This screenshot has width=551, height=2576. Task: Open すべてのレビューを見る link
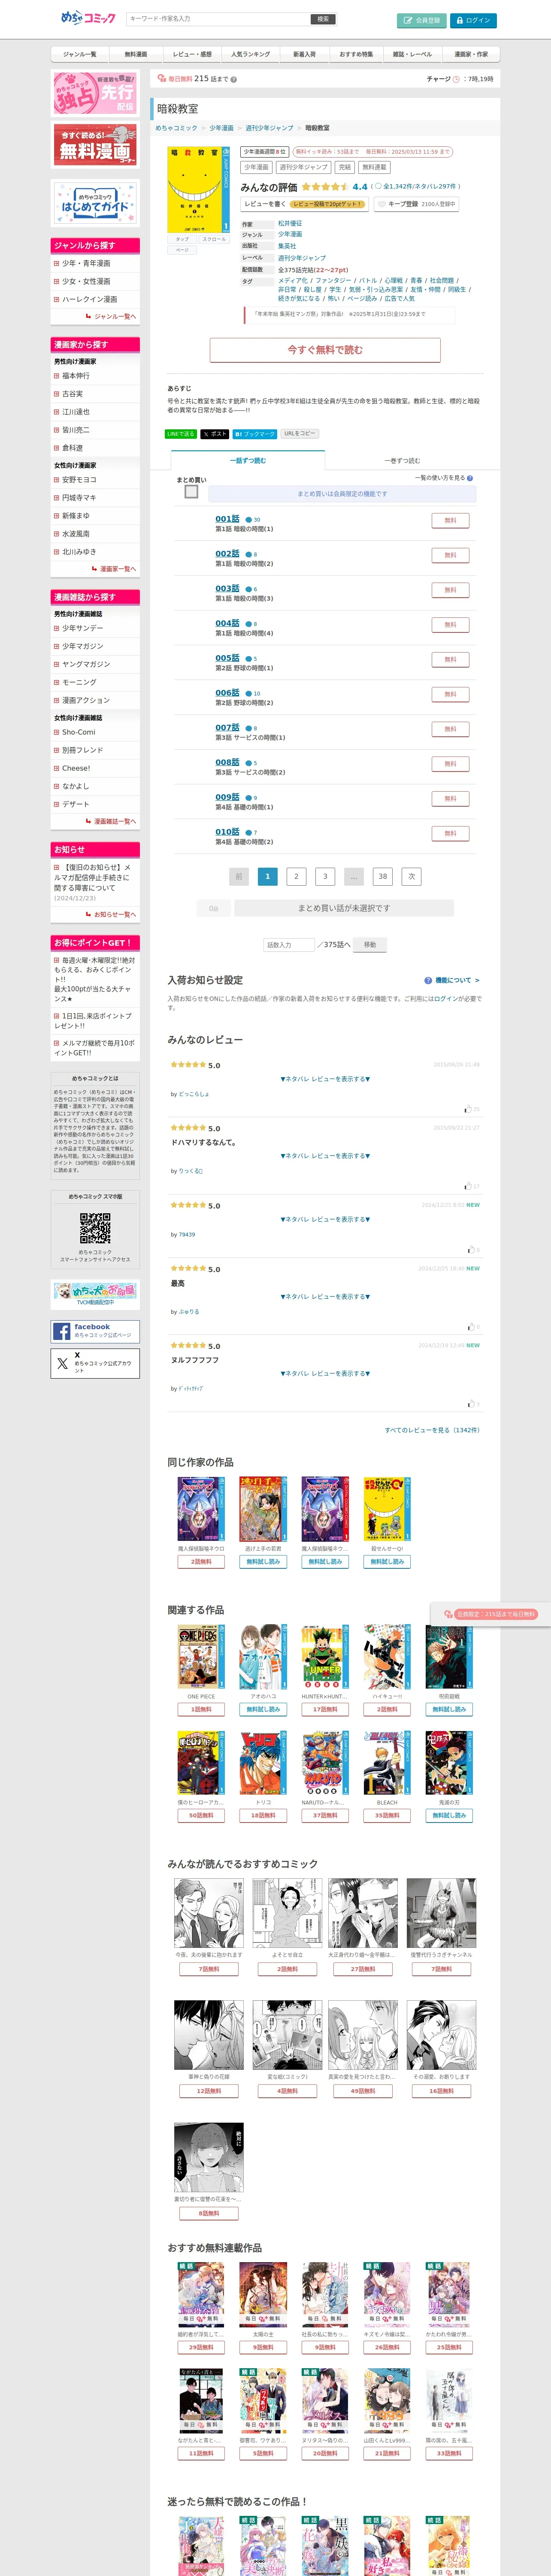(432, 1430)
